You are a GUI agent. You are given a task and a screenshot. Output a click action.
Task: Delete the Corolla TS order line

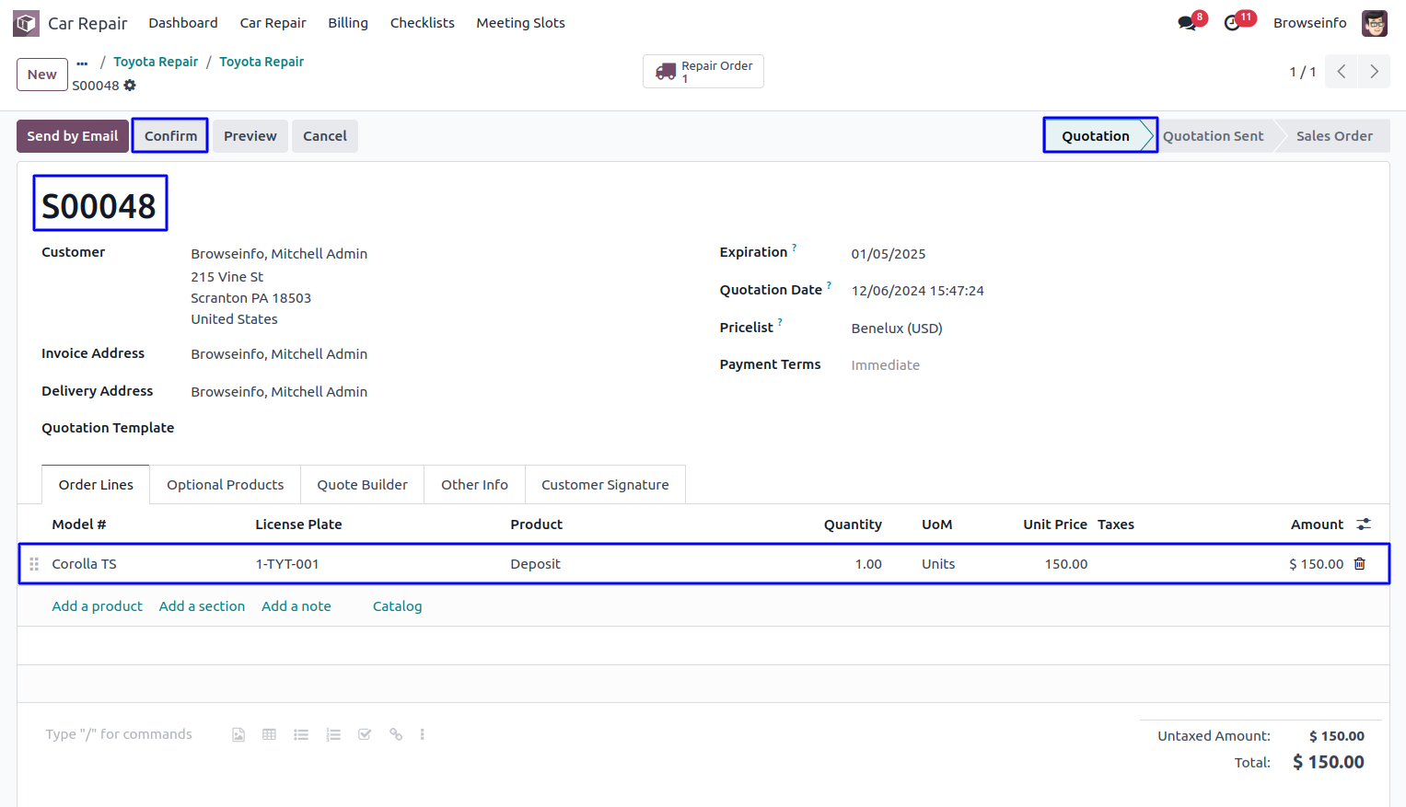1359,564
